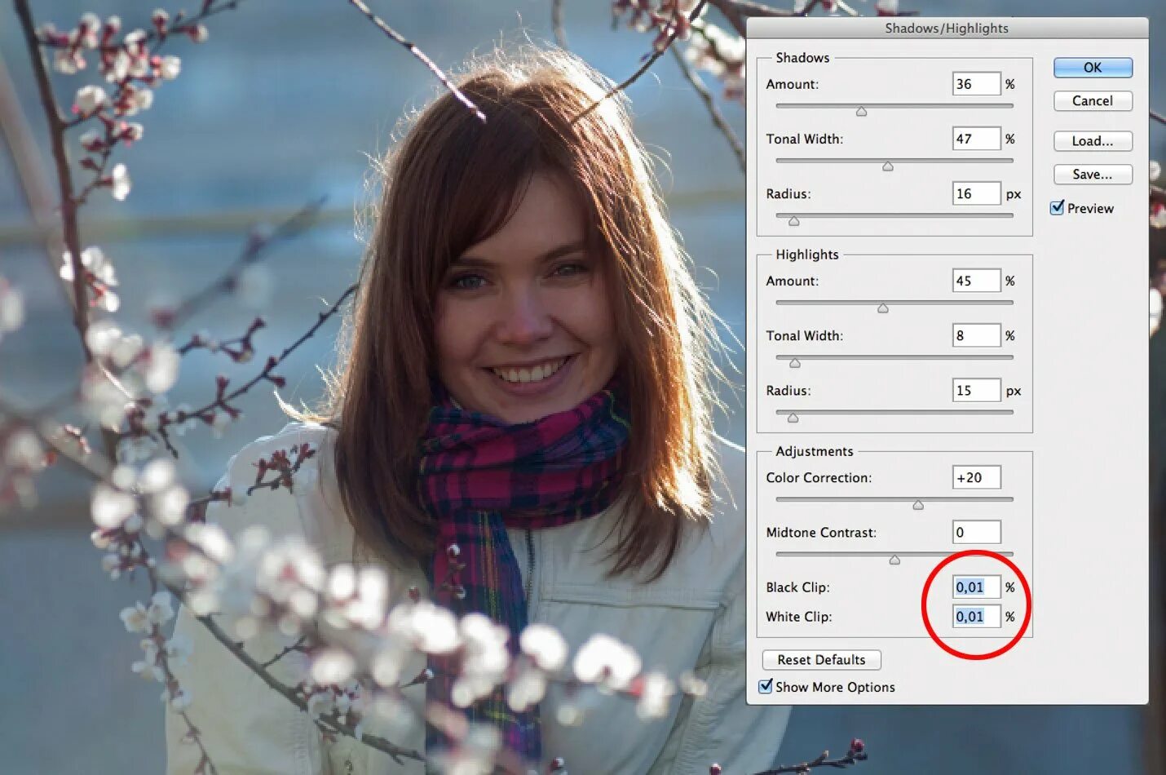Image resolution: width=1166 pixels, height=775 pixels.
Task: Click the Highlights Amount slider handle
Action: pyautogui.click(x=883, y=308)
